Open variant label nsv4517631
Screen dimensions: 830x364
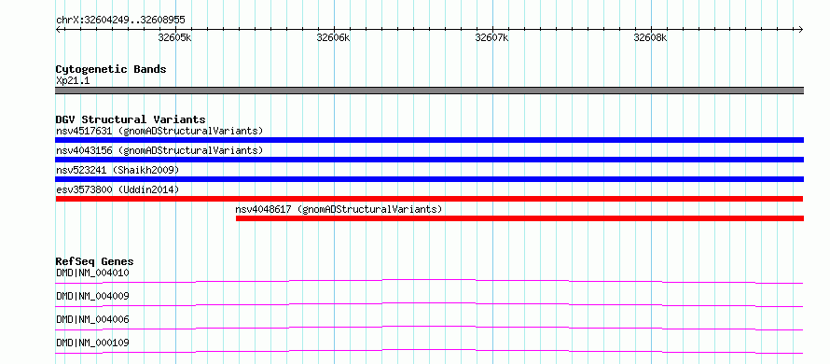coord(159,131)
